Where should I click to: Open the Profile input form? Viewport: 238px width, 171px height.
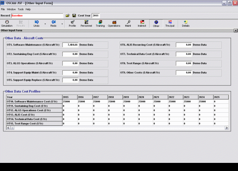click(x=72, y=24)
